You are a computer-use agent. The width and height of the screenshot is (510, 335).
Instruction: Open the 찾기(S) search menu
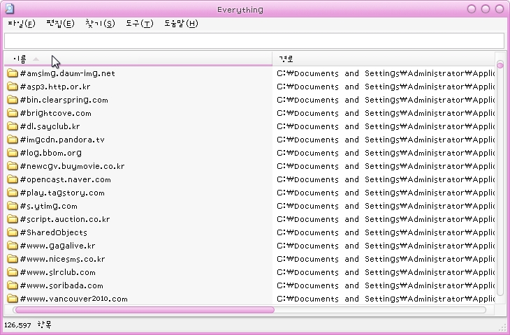point(100,24)
